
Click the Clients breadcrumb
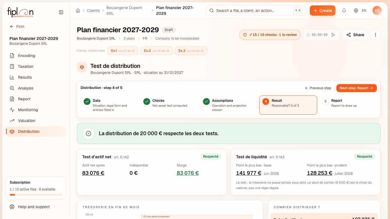(93, 11)
